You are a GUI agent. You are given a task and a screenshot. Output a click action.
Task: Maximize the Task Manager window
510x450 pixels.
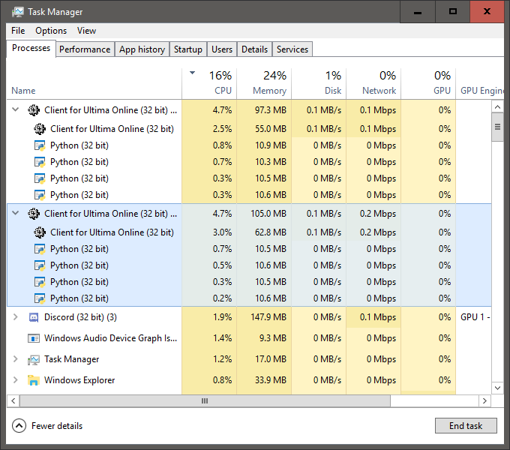(453, 12)
